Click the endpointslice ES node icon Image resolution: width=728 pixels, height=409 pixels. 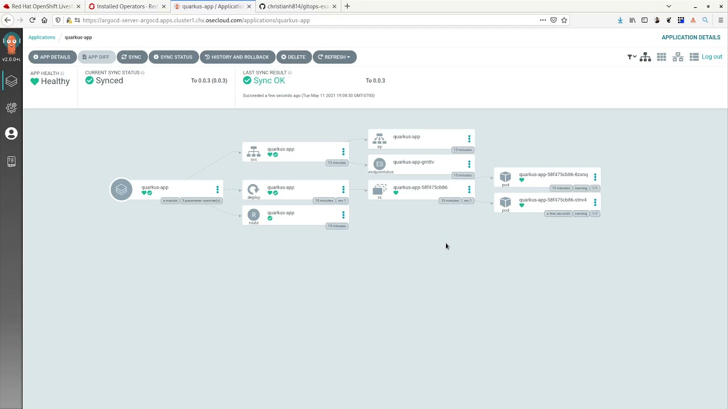click(x=379, y=164)
